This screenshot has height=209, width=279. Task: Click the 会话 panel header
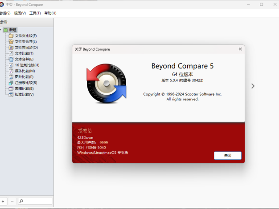27,22
